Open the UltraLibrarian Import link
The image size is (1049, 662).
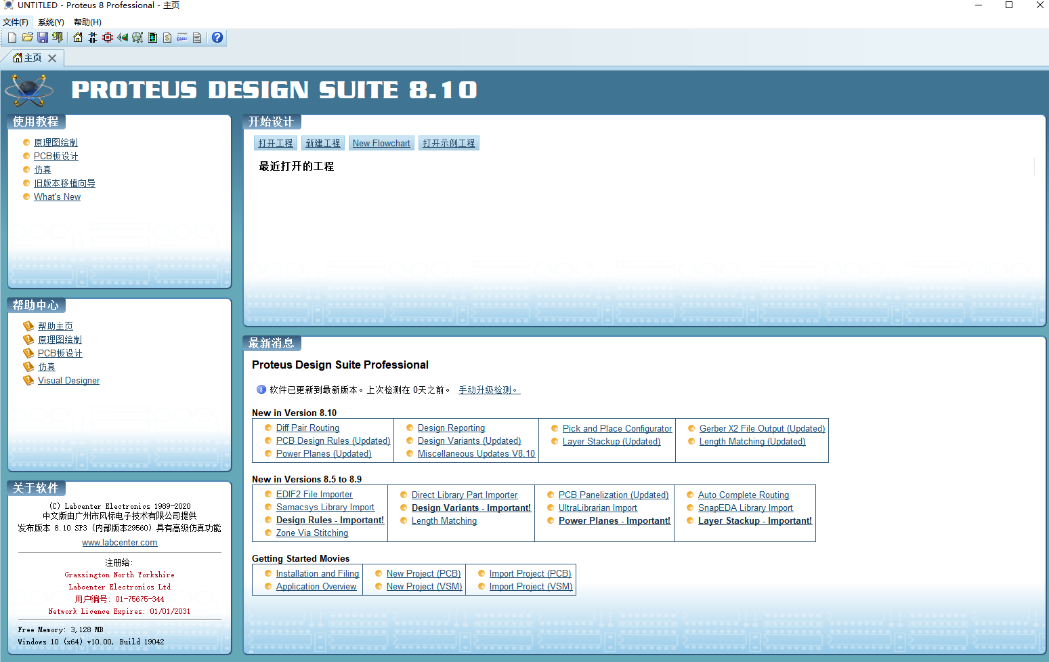597,508
